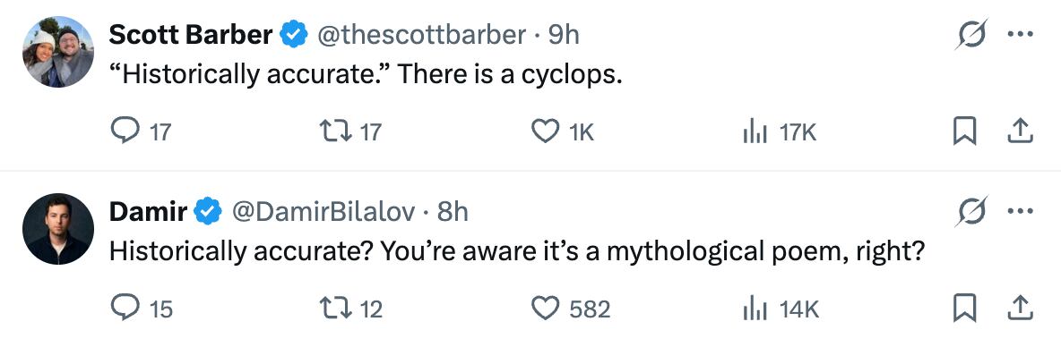The height and width of the screenshot is (347, 1061).
Task: Repost Scott Barber's tweet
Action: 335,131
